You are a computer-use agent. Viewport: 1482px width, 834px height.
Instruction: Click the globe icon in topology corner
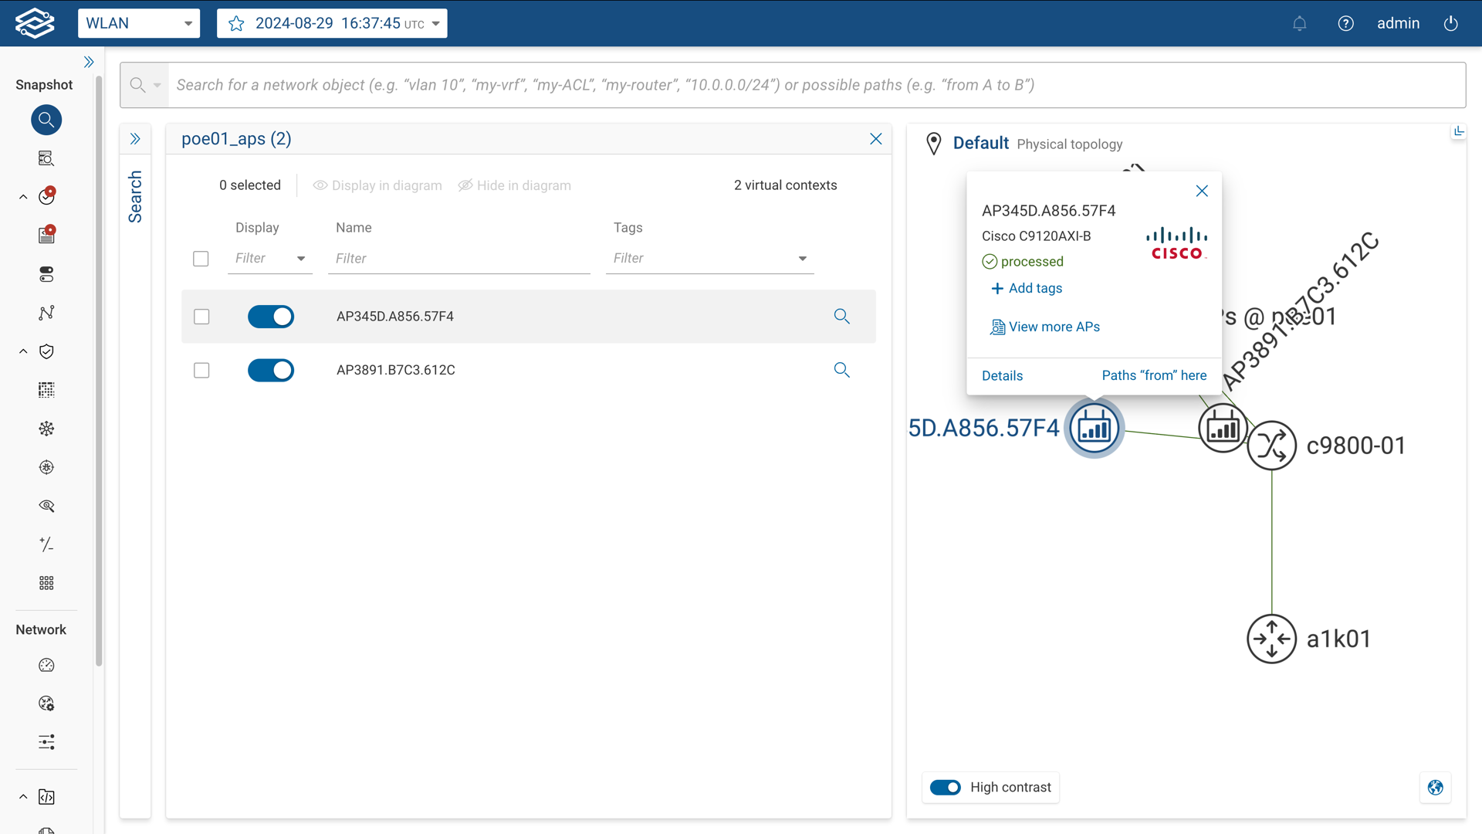[1435, 788]
